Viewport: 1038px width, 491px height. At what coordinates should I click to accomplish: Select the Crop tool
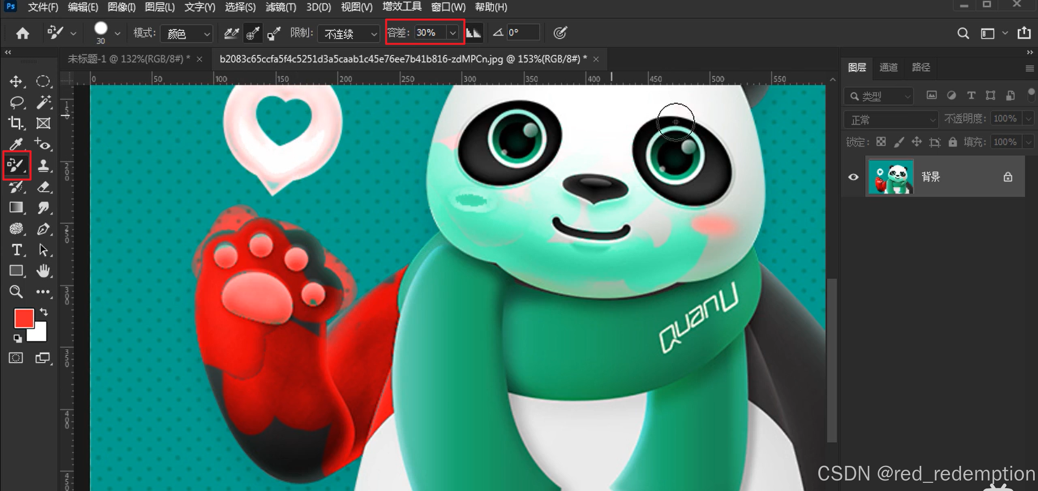(x=16, y=123)
